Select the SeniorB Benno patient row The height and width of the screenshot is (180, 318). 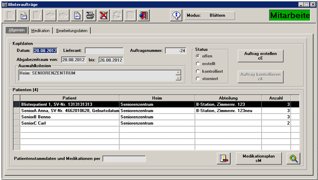69,117
